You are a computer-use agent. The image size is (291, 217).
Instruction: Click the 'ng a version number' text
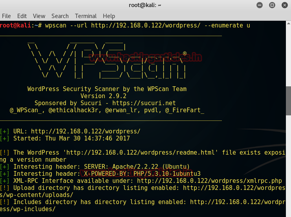point(33,160)
